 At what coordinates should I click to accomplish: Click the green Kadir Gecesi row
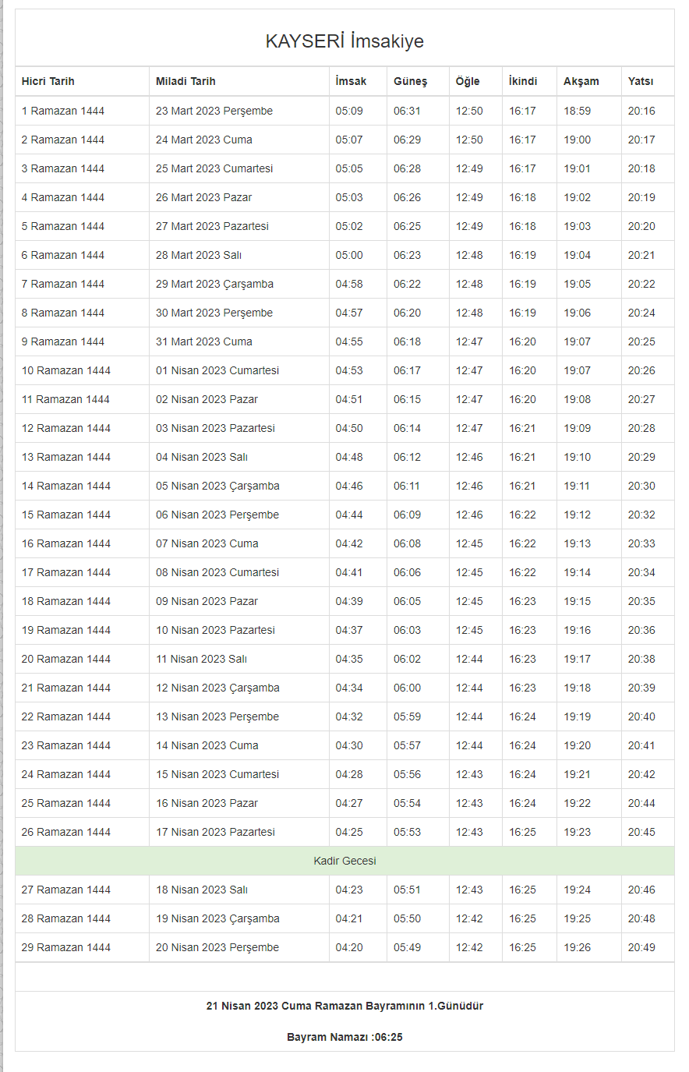point(344,861)
